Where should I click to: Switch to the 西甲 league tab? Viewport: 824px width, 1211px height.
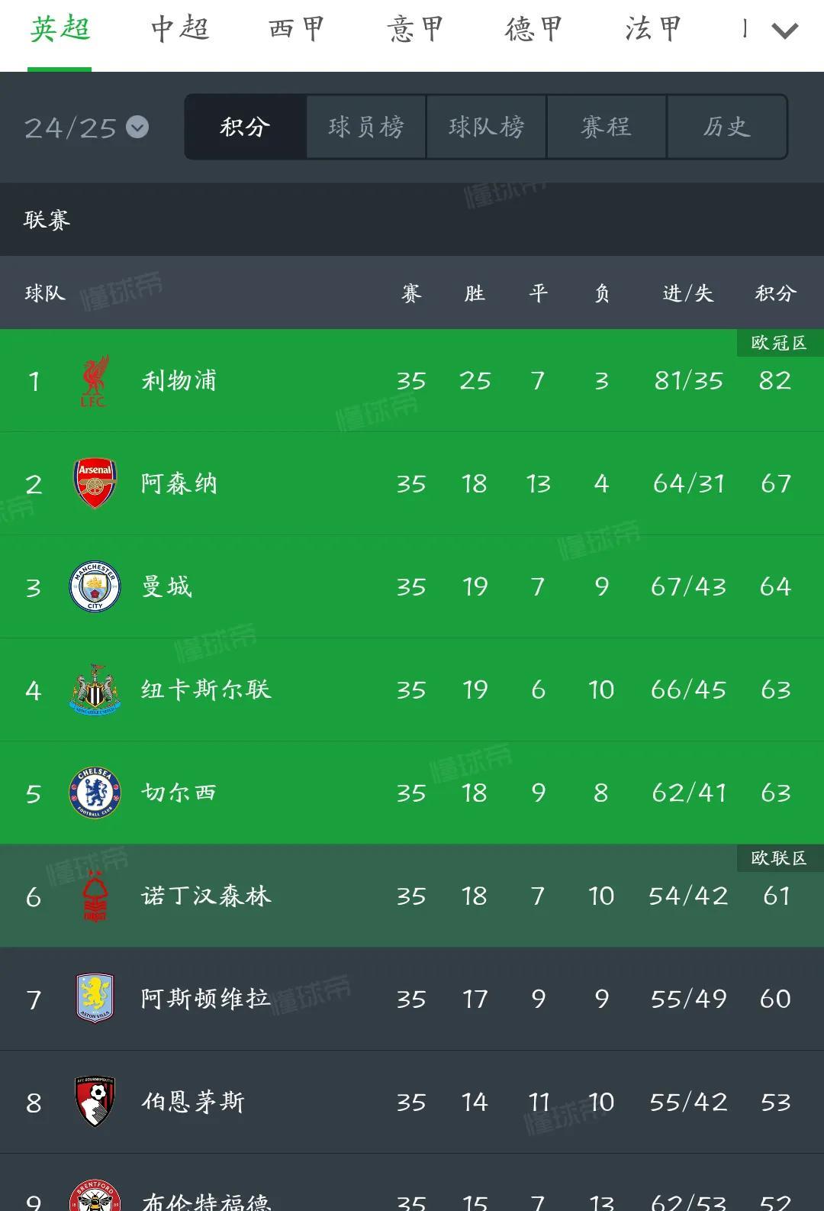pyautogui.click(x=298, y=29)
